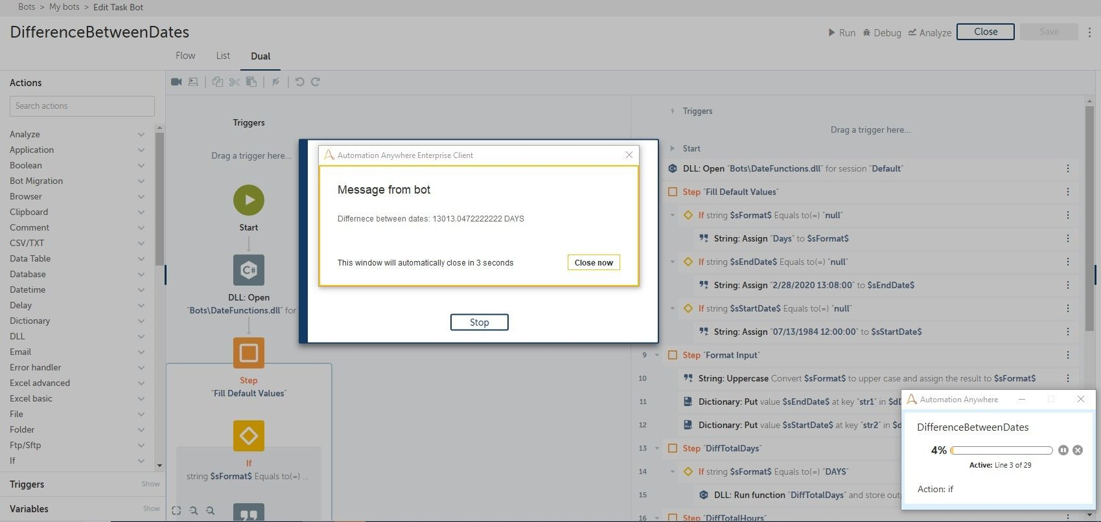1101x522 pixels.
Task: Collapse the Step 'DiffTotalDays' block in list
Action: pyautogui.click(x=657, y=448)
